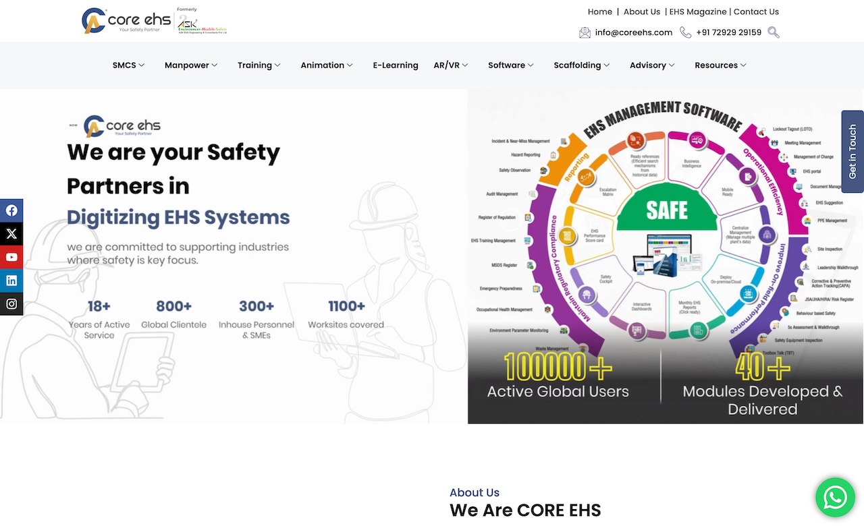Go to the Home page link
The width and height of the screenshot is (864, 526).
tap(599, 11)
